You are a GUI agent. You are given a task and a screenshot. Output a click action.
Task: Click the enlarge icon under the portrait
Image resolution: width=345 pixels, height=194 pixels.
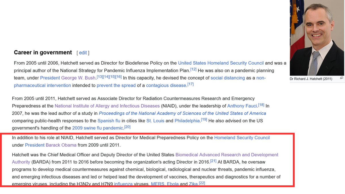(x=342, y=78)
